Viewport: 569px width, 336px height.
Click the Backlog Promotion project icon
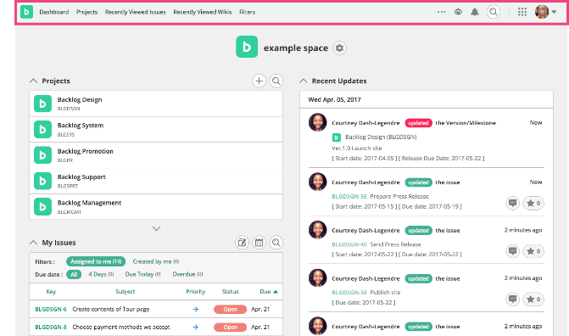coord(42,155)
